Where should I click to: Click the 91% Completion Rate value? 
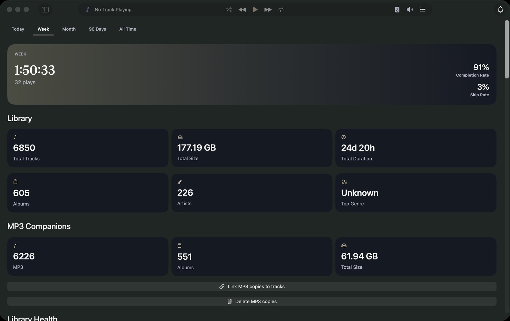[481, 67]
